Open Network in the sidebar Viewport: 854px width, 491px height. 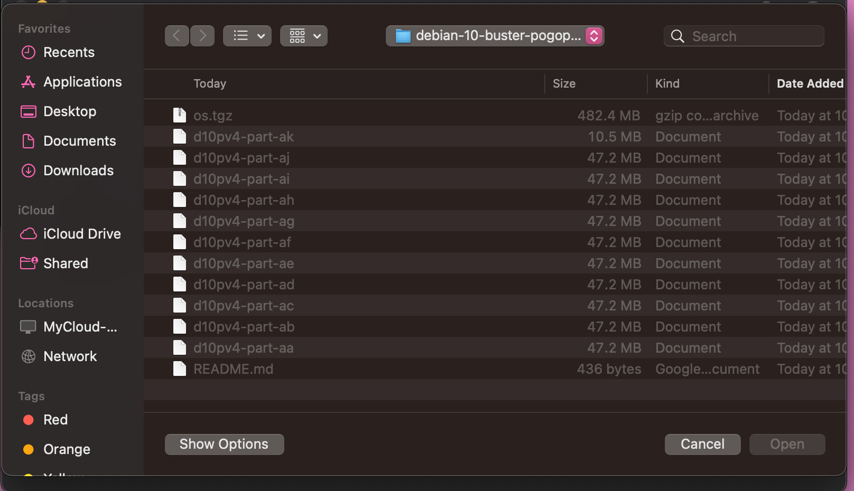tap(70, 356)
